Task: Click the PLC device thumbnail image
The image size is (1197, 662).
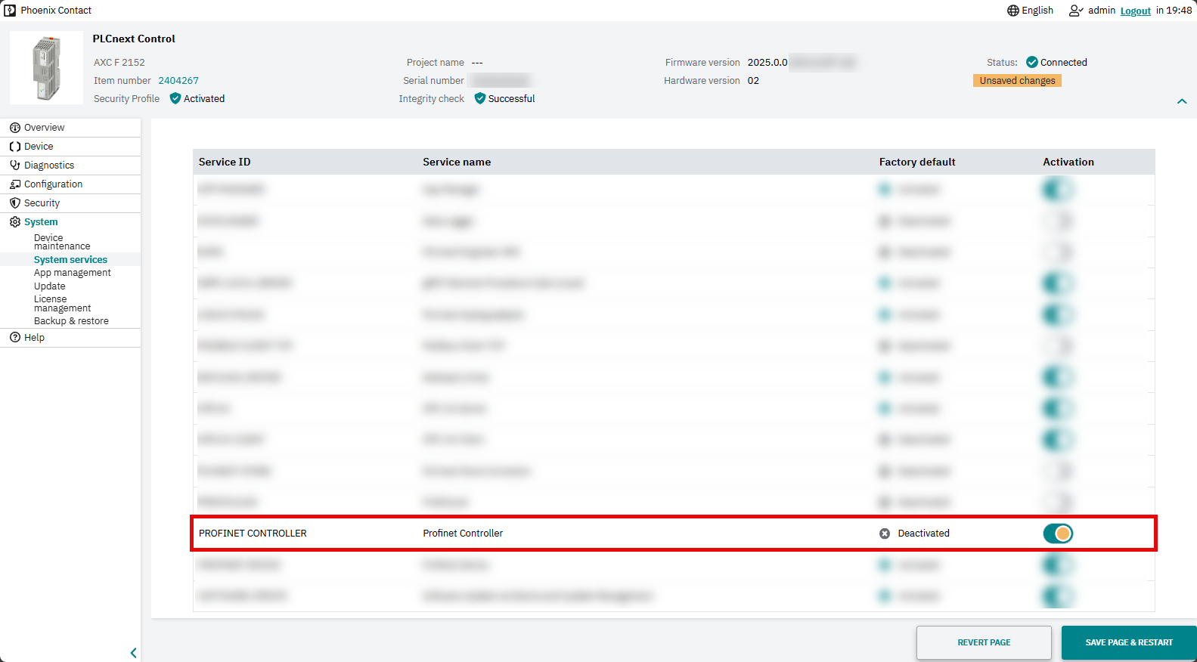Action: (46, 68)
